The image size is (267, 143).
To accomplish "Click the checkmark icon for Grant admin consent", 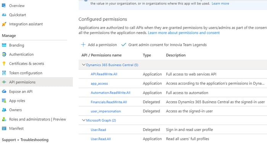I will coord(124,45).
